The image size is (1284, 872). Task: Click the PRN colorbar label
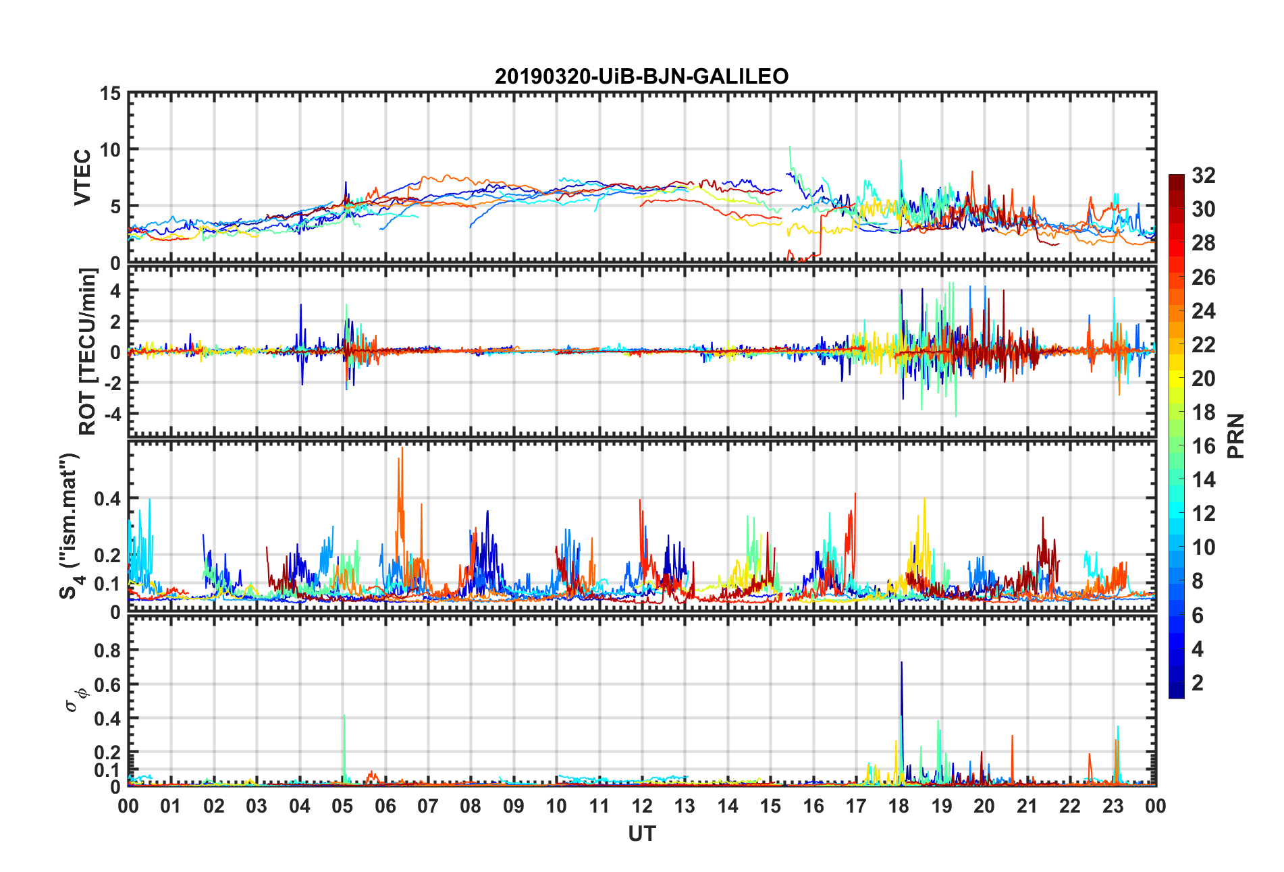(1235, 436)
